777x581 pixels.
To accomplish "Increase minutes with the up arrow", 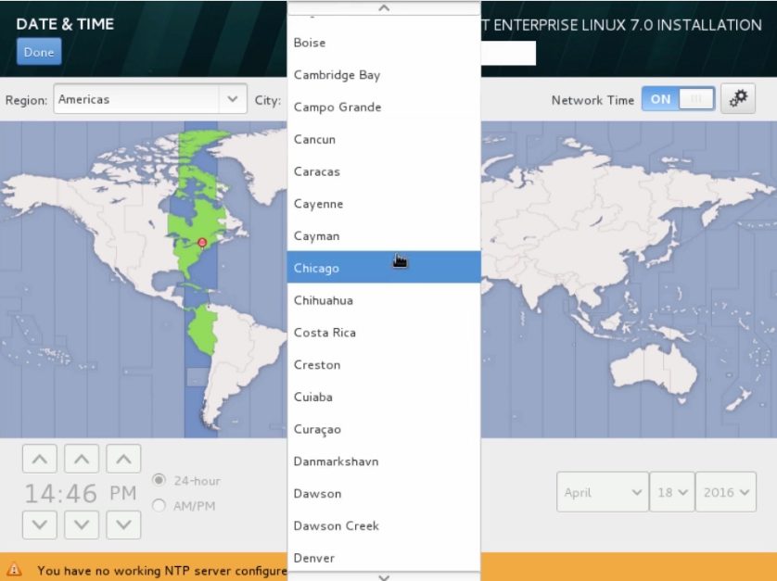I will coord(82,460).
